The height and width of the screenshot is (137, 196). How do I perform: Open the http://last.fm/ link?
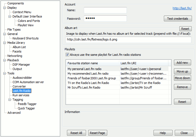pyautogui.click(x=182, y=8)
